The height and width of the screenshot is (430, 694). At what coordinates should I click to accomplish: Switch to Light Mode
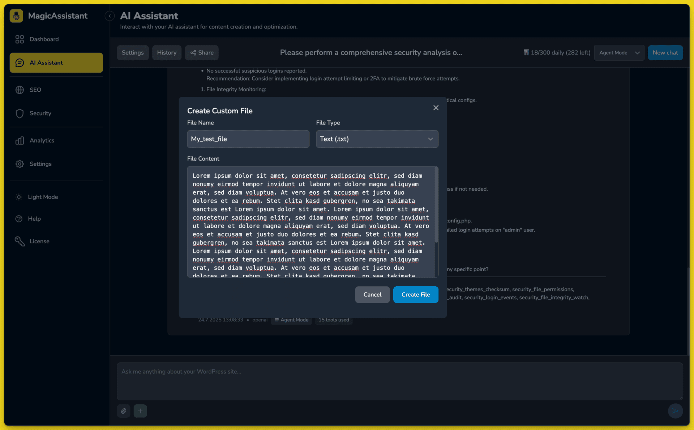click(42, 197)
